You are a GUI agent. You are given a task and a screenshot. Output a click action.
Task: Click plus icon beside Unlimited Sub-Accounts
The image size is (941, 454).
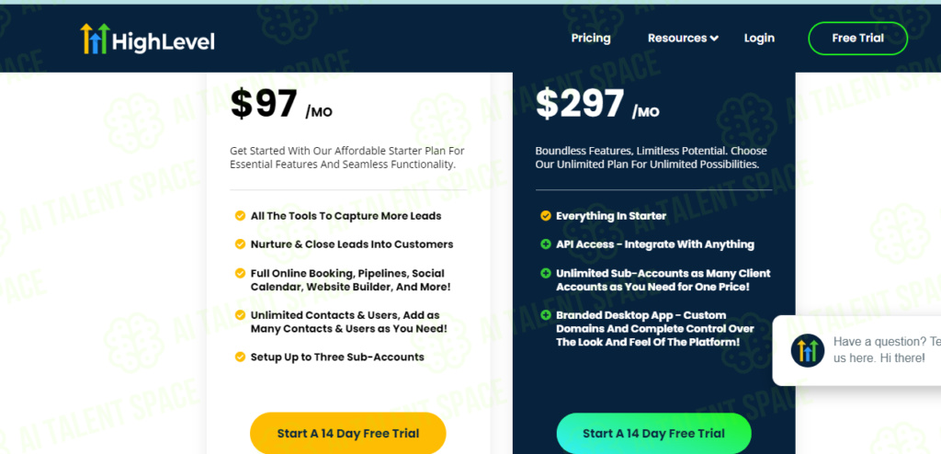[x=546, y=273]
